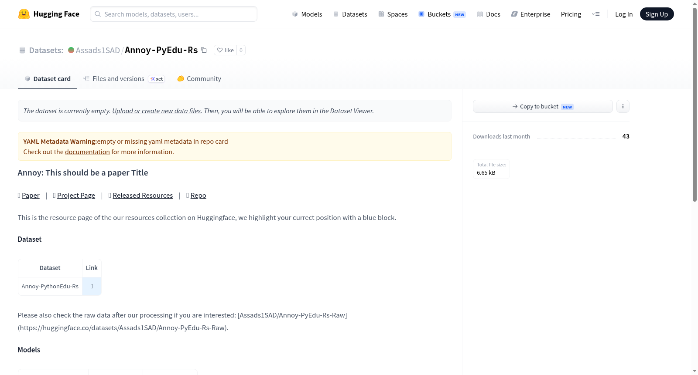Screen dimensions: 698x375
Task: Click the Datasets: breadcrumb label
Action: pos(46,50)
